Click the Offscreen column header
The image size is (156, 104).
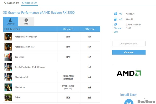(x=89, y=29)
